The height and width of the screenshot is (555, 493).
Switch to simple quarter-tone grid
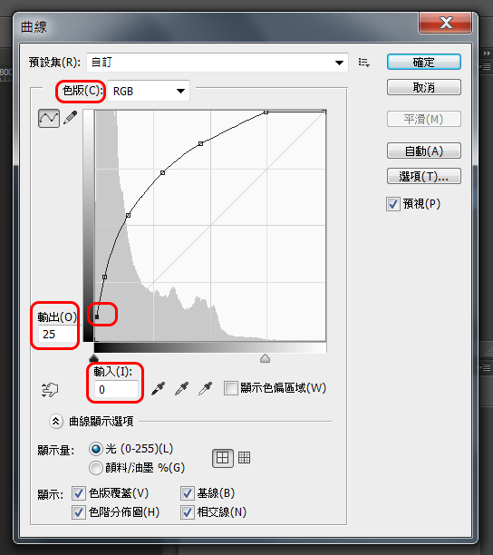click(x=222, y=458)
